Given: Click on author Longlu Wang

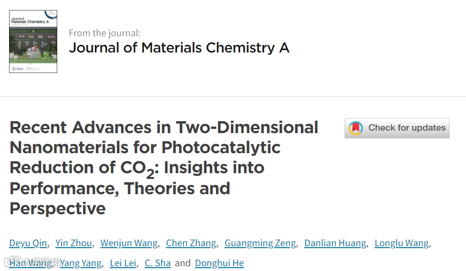Looking at the screenshot, I should tap(402, 243).
